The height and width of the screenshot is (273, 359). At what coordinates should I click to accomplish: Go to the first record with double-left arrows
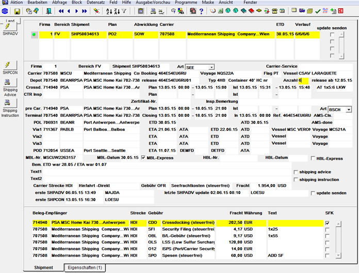(61, 11)
